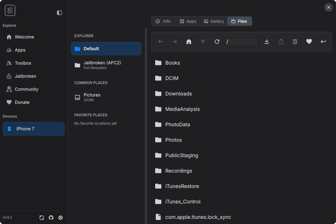
Task: Click the Recordings folder icon
Action: pos(158,170)
